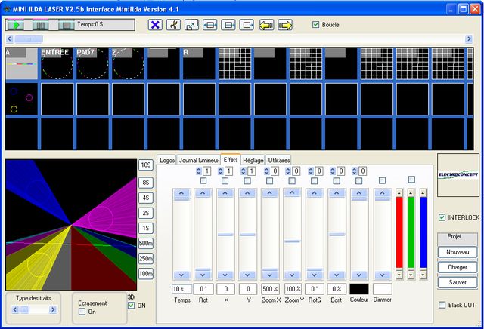Viewport: 484px width, 329px height.
Task: Click the green play button
Action: (x=15, y=25)
